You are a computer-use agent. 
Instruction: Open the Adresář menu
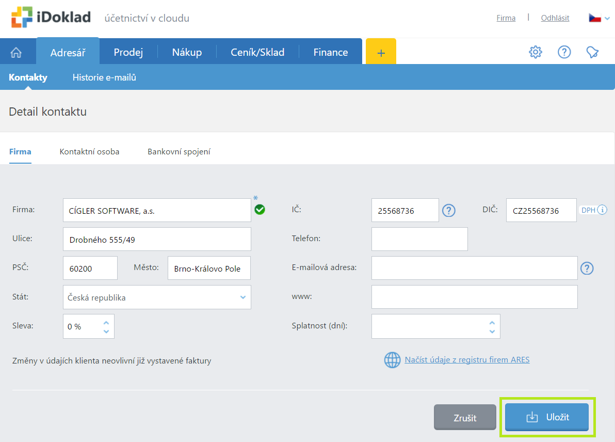[x=68, y=52]
